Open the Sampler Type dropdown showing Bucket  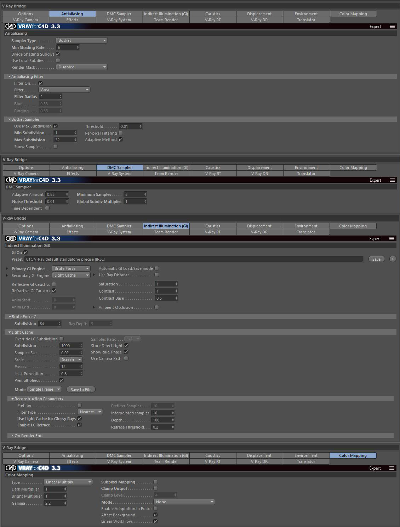[x=82, y=40]
